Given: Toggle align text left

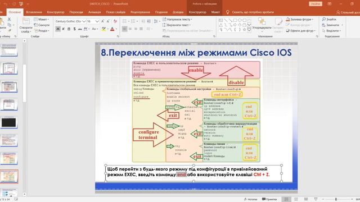Looking at the screenshot, I should click(124, 29).
